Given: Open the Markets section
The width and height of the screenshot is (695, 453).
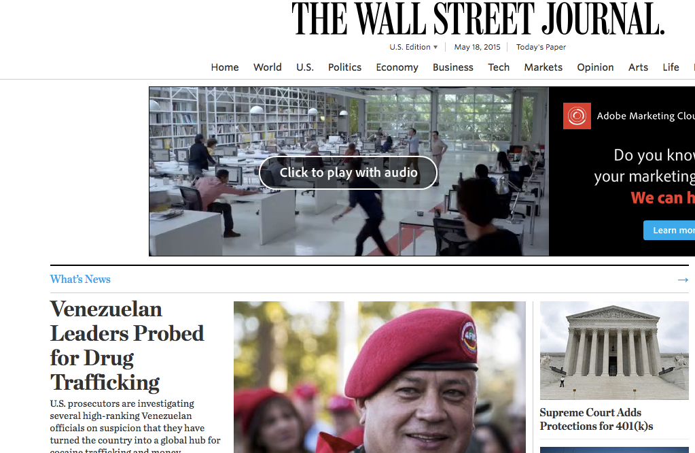Looking at the screenshot, I should pos(543,67).
